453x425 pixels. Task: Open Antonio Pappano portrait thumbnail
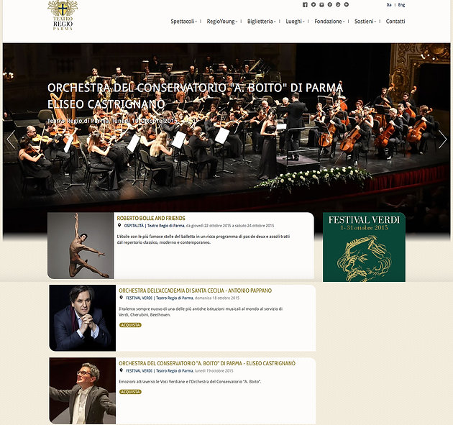(83, 318)
